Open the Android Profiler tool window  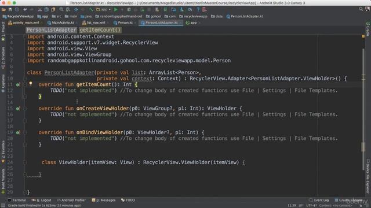coord(71,200)
